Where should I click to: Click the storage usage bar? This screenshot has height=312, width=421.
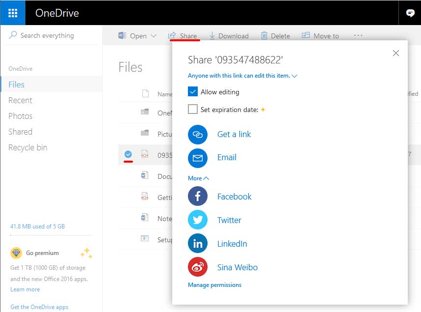pyautogui.click(x=51, y=235)
